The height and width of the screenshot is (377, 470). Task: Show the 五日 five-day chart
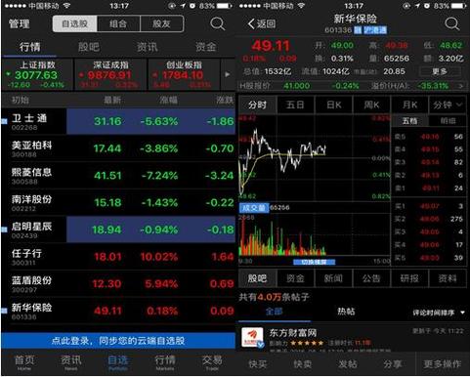pyautogui.click(x=295, y=105)
